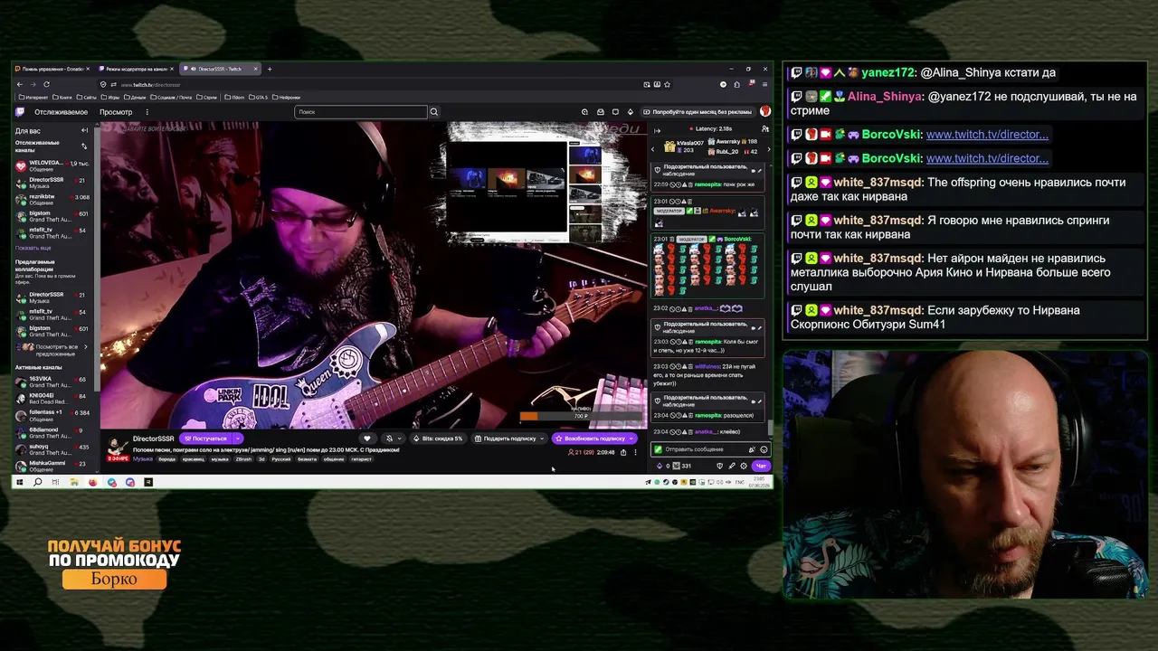Select the DirectorSSSR Twitch tab

[220, 69]
